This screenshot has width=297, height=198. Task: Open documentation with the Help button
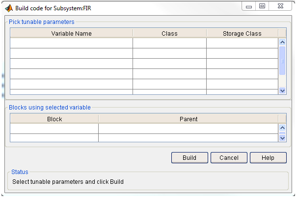coord(268,157)
